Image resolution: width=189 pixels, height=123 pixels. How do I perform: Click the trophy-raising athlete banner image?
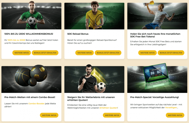pyautogui.click(x=157, y=16)
